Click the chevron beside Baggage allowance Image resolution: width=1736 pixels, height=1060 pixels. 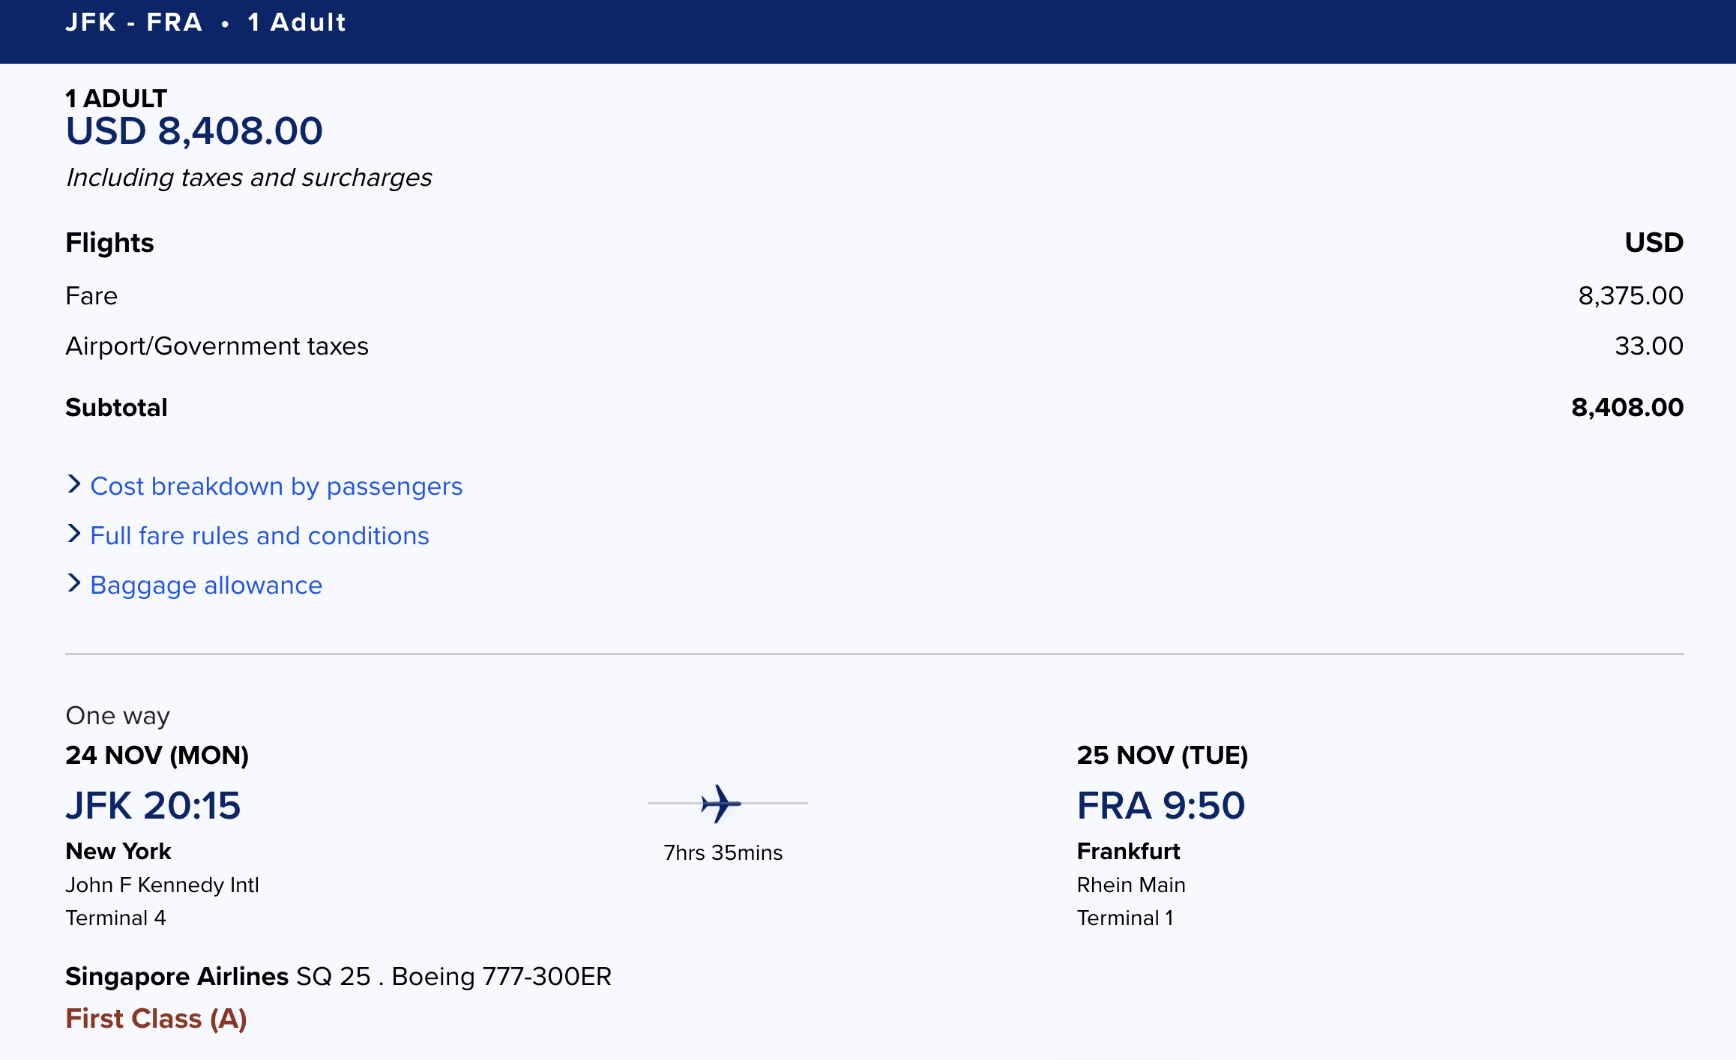pos(73,584)
